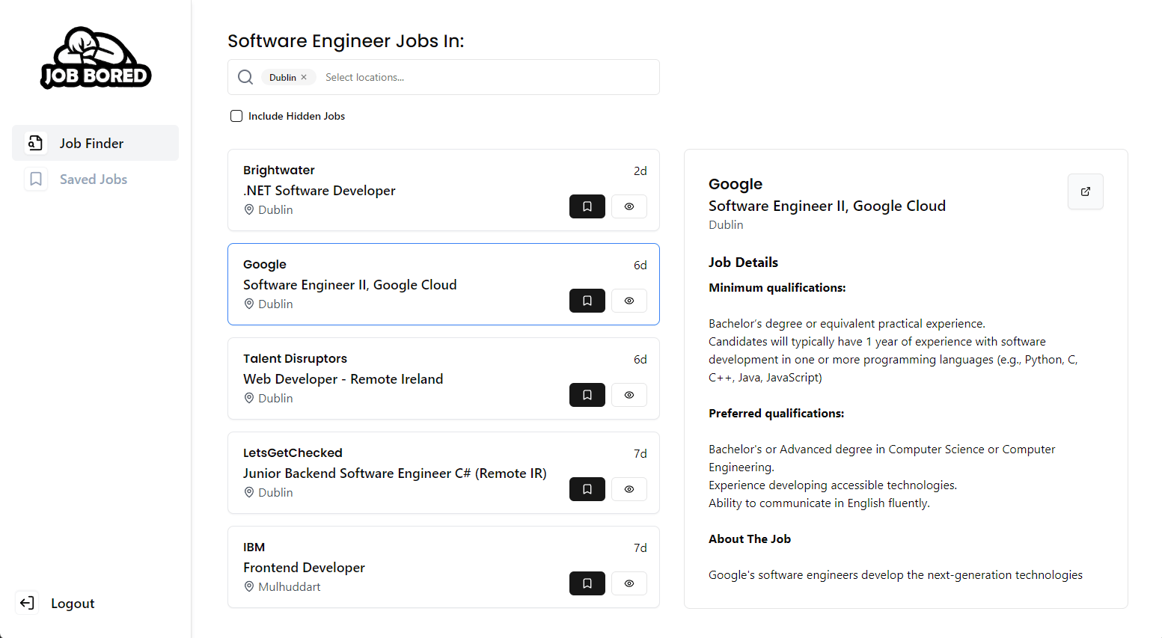The image size is (1162, 638).
Task: Click the About The Job heading
Action: [750, 539]
